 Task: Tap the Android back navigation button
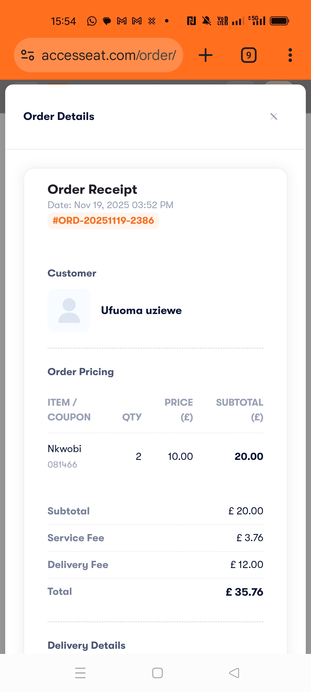click(x=234, y=673)
